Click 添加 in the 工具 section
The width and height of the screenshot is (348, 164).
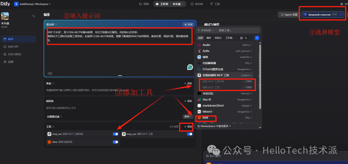tap(188, 127)
